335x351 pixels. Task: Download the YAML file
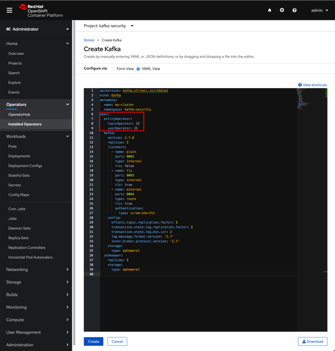(x=313, y=341)
